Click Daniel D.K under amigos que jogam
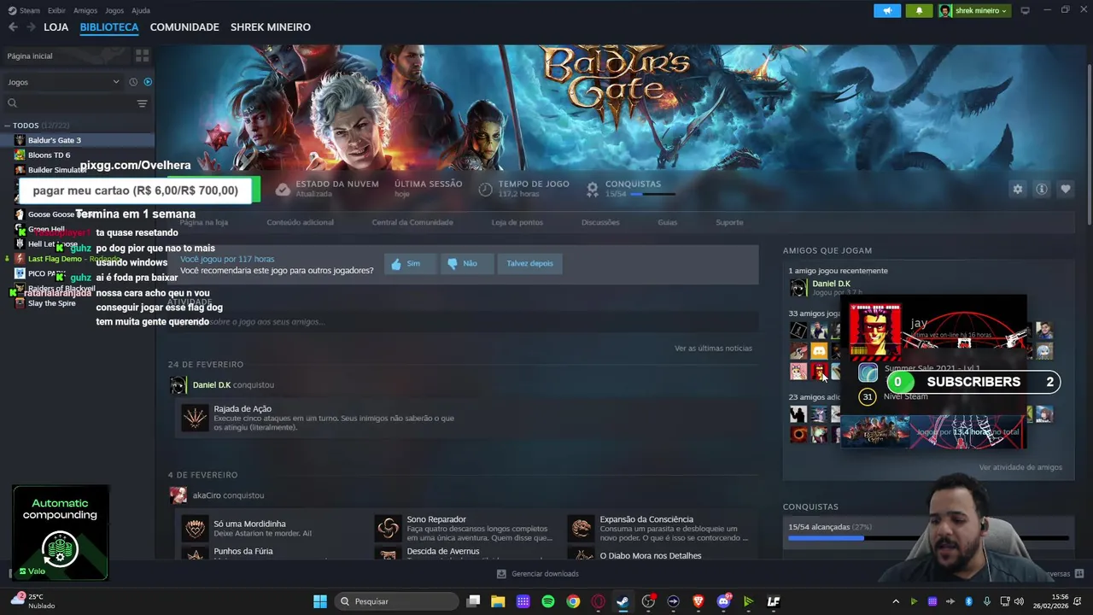Image resolution: width=1093 pixels, height=615 pixels. click(831, 284)
